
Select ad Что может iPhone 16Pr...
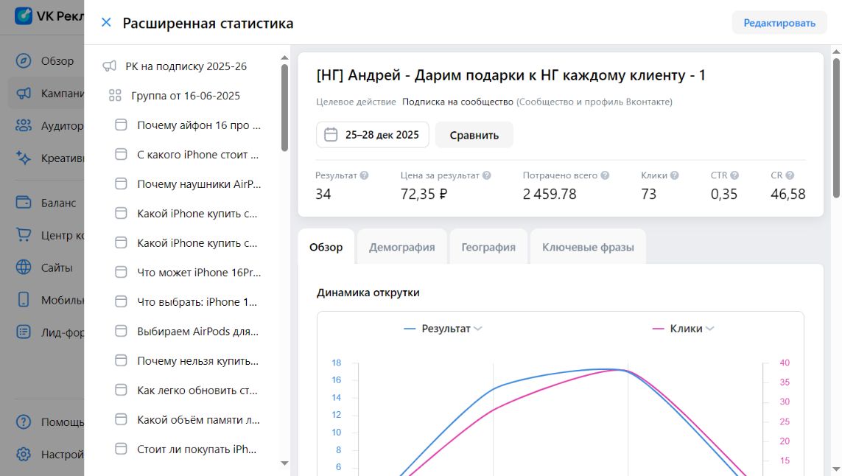199,273
